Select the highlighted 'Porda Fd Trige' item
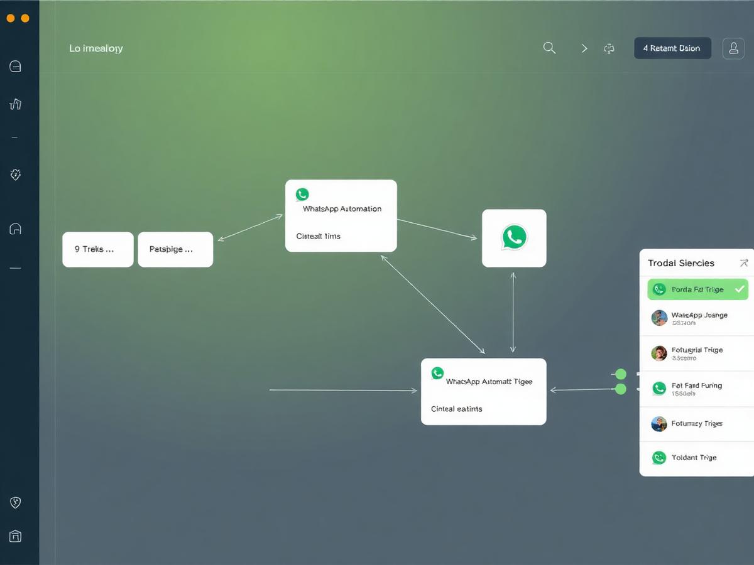This screenshot has height=565, width=754. [698, 289]
